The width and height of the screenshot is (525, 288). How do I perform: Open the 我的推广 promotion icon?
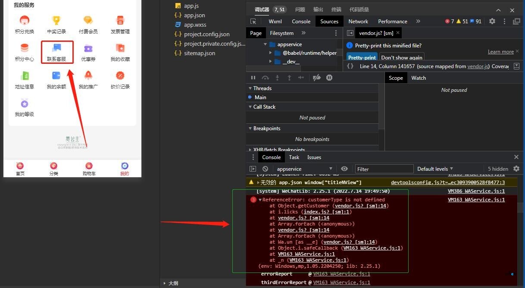pos(88,80)
